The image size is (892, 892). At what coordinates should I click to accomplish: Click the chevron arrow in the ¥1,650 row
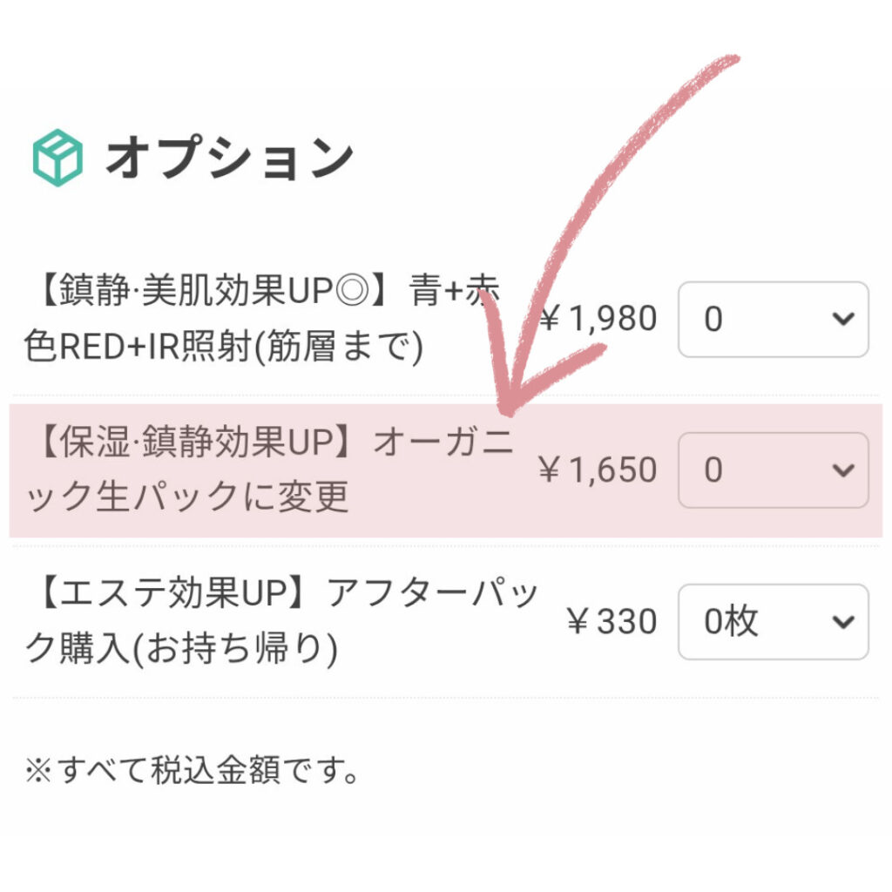[x=842, y=470]
